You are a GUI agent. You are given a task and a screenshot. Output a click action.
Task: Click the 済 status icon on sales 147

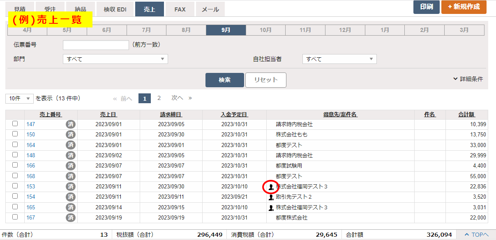pyautogui.click(x=71, y=124)
